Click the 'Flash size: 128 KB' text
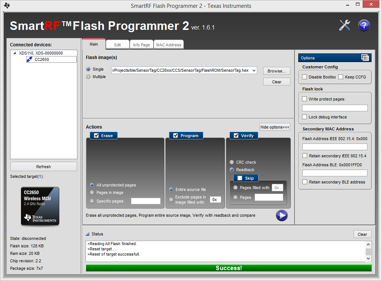The image size is (382, 281). pos(27,246)
